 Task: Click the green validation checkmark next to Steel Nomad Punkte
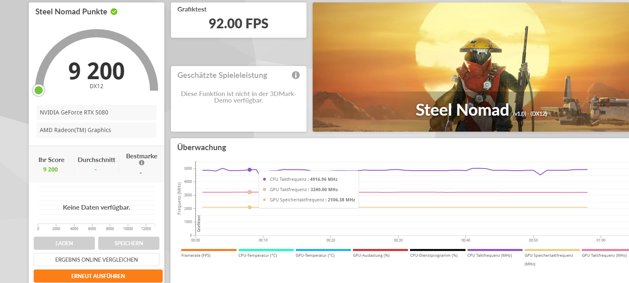(114, 11)
